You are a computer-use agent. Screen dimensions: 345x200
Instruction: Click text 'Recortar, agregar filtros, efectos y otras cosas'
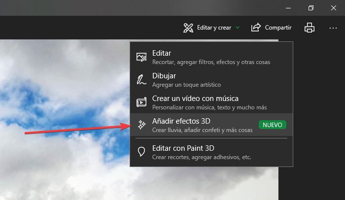[211, 62]
